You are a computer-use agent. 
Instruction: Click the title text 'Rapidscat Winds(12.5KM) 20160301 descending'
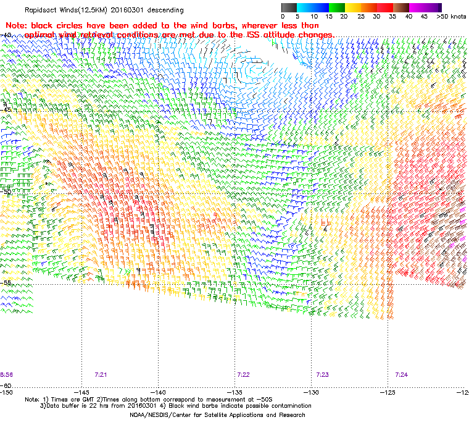tap(104, 10)
